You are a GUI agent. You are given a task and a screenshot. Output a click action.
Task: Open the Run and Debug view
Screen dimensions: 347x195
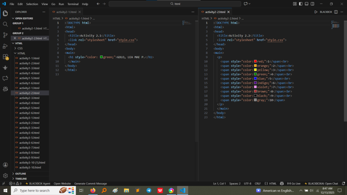5,46
